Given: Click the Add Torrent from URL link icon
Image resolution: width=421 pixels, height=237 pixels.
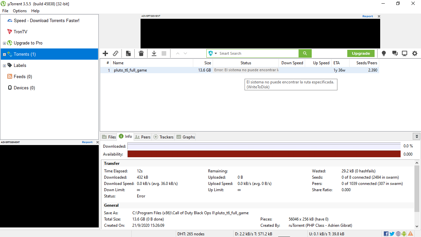Looking at the screenshot, I should click(116, 53).
